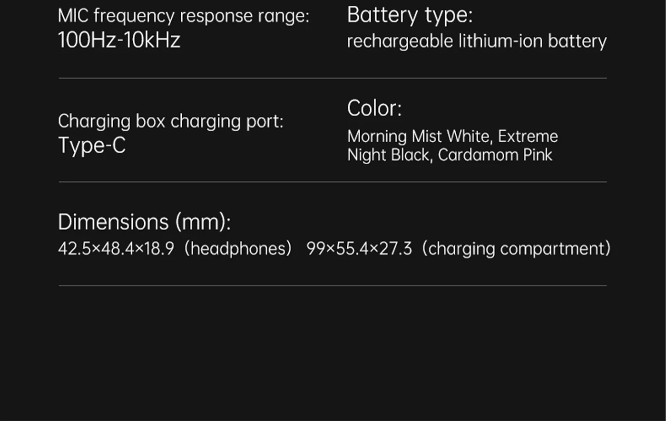Click the word Extreme in the color list

528,137
